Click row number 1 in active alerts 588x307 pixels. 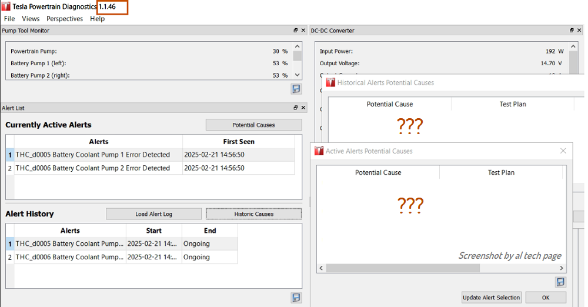[x=10, y=155]
